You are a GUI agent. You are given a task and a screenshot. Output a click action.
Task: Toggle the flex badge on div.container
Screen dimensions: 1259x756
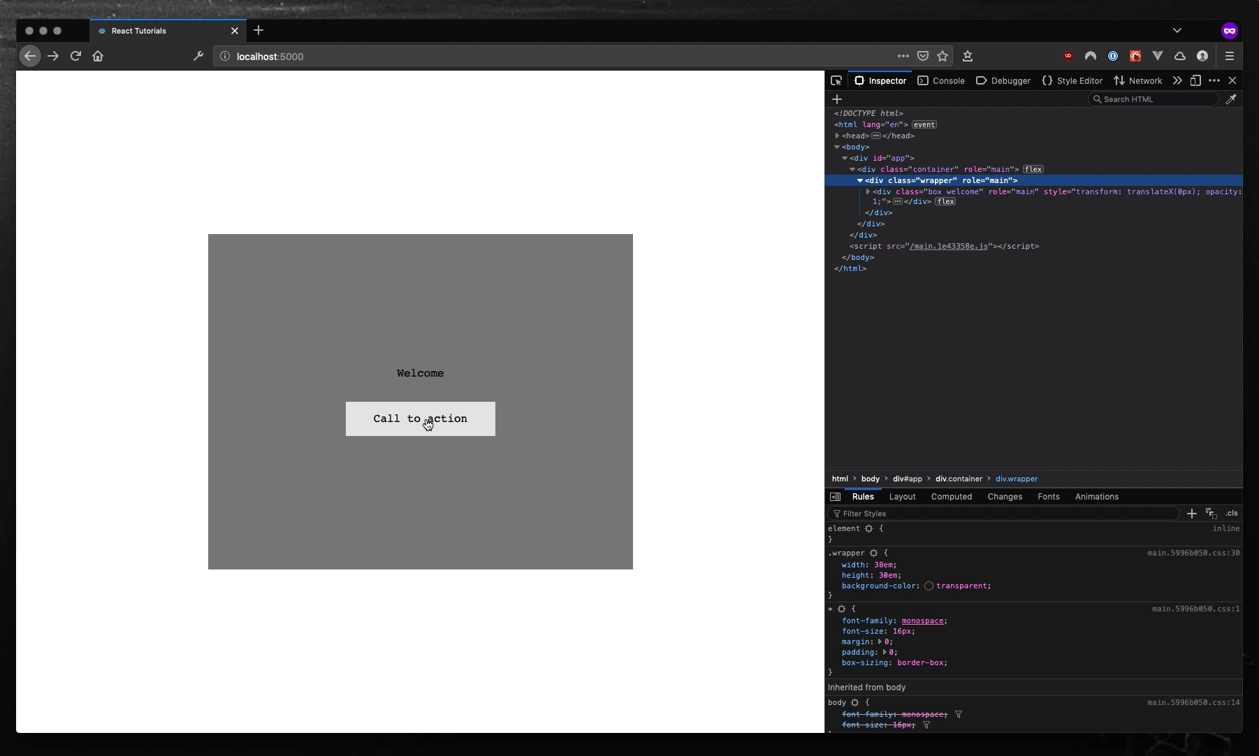coord(1033,169)
